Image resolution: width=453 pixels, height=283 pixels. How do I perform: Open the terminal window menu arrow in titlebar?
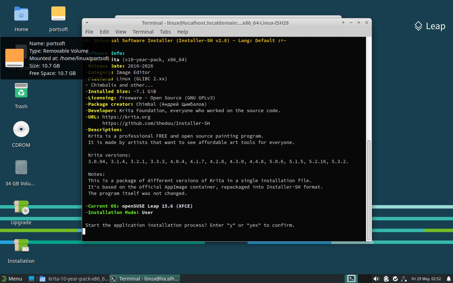[87, 23]
